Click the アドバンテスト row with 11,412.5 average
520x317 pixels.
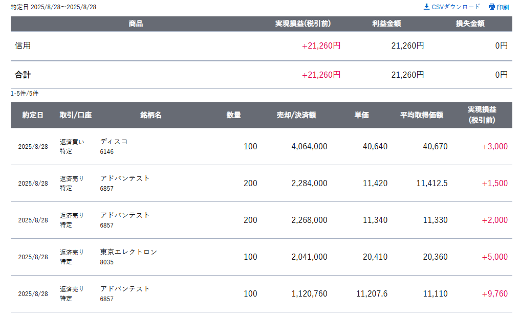tap(262, 183)
